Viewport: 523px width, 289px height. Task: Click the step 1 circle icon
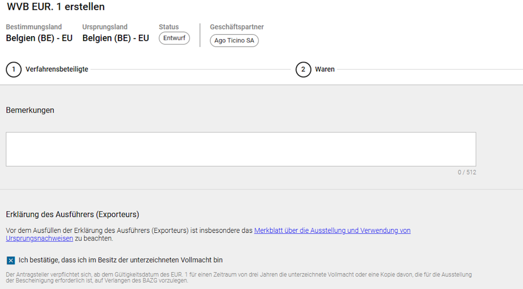point(14,69)
